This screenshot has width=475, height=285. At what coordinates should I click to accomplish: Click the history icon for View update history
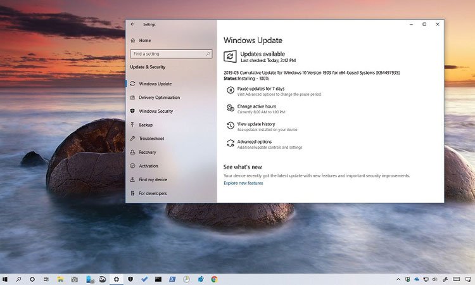coord(230,127)
